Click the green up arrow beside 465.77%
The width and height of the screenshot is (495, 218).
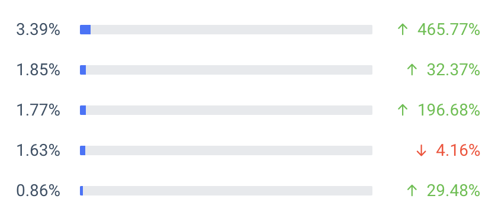click(x=403, y=30)
